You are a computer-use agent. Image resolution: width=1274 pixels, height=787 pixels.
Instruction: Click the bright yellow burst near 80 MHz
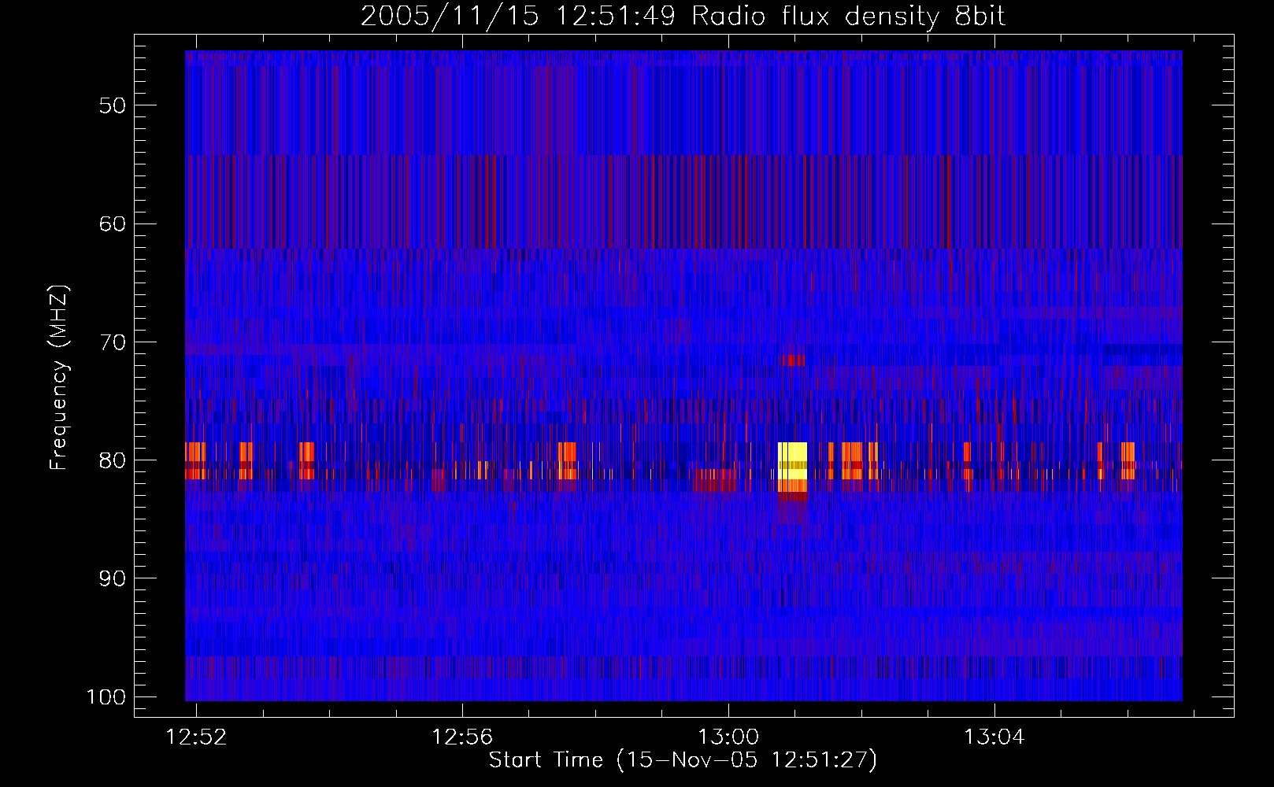coord(792,461)
